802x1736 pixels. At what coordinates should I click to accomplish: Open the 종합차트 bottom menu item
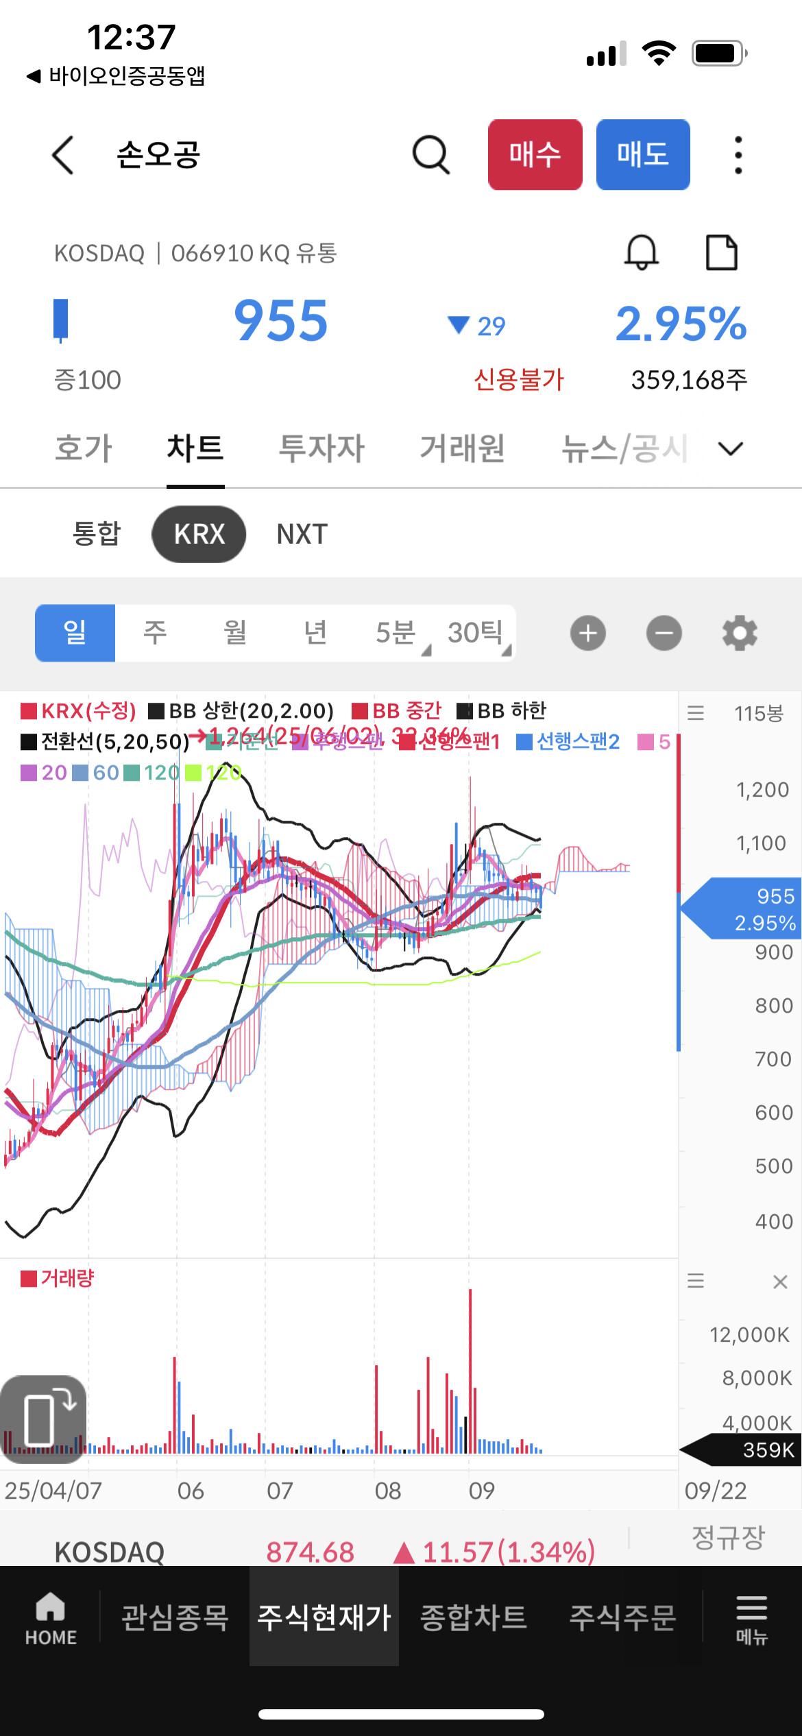473,1617
